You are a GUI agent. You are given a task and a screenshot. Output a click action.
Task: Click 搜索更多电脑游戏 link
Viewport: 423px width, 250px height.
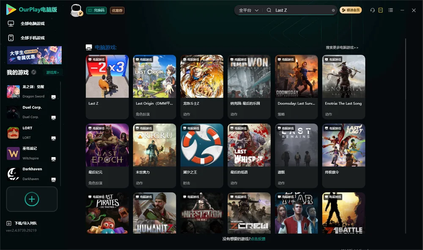342,48
